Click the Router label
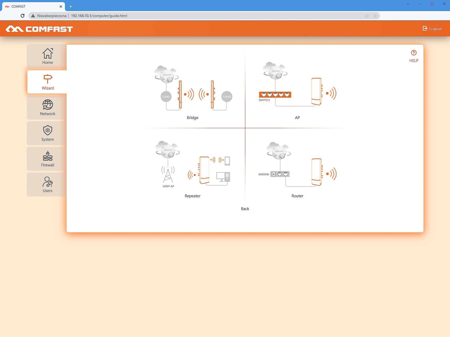 tap(297, 196)
